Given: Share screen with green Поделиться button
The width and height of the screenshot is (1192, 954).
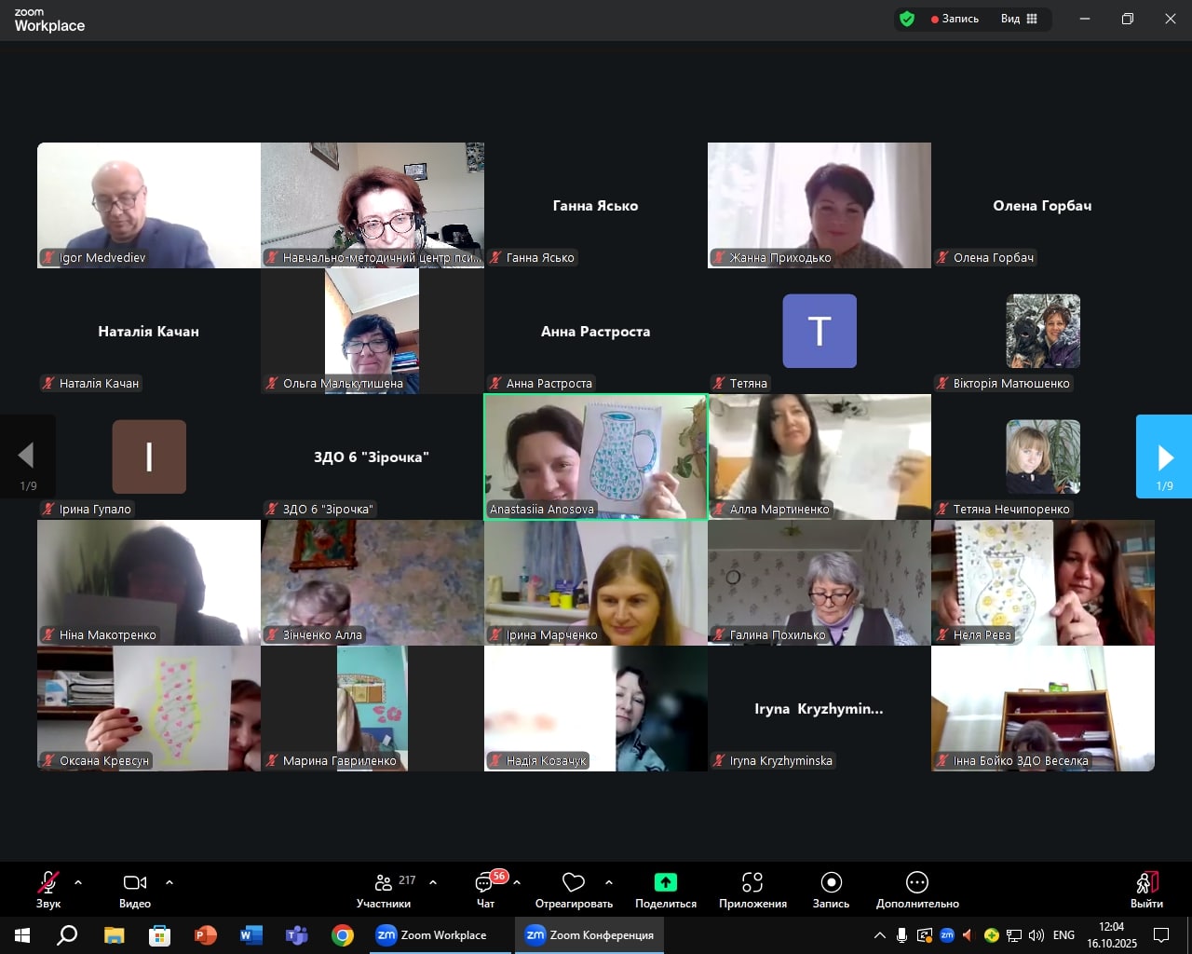Looking at the screenshot, I should click(x=666, y=890).
